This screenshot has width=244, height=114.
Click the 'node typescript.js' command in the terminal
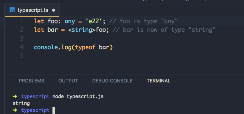(78, 97)
